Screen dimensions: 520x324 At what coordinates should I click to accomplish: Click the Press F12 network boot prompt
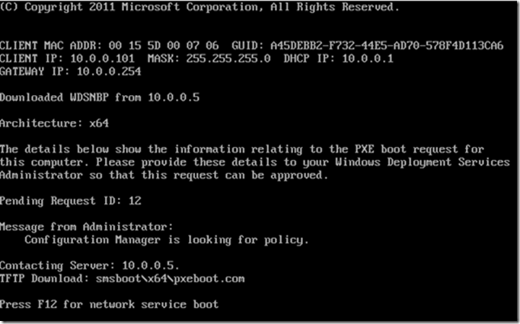(109, 304)
